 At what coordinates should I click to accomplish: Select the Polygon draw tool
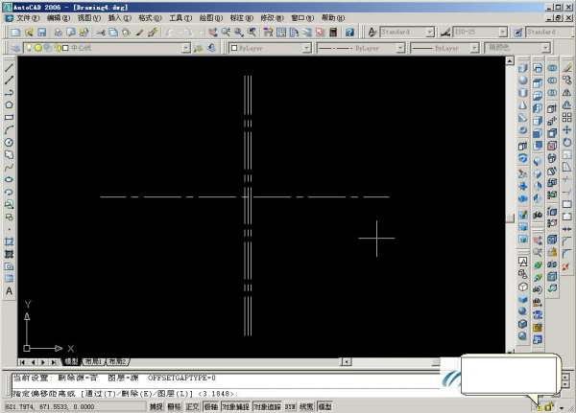(x=9, y=104)
